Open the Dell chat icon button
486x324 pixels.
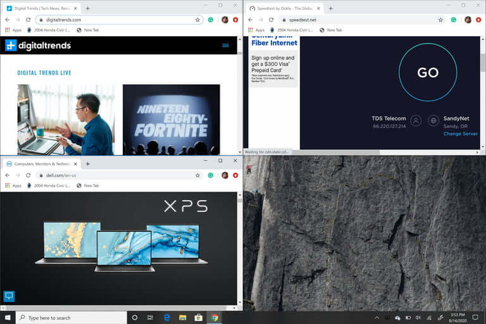[x=9, y=296]
